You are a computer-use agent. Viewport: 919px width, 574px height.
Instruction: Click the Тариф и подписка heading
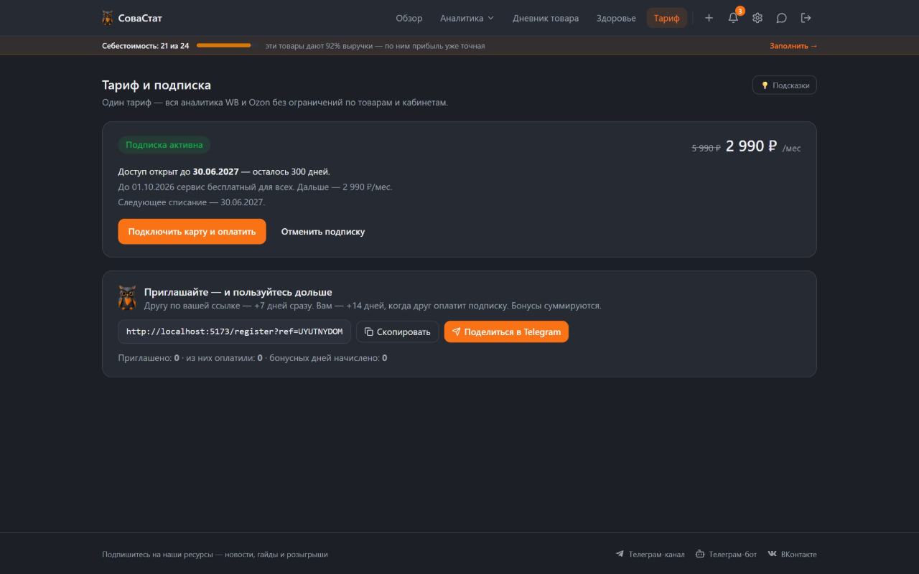click(x=157, y=85)
